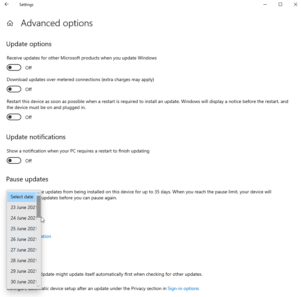Choose 23 June 2021 from the list
The width and height of the screenshot is (302, 297).
point(22,207)
